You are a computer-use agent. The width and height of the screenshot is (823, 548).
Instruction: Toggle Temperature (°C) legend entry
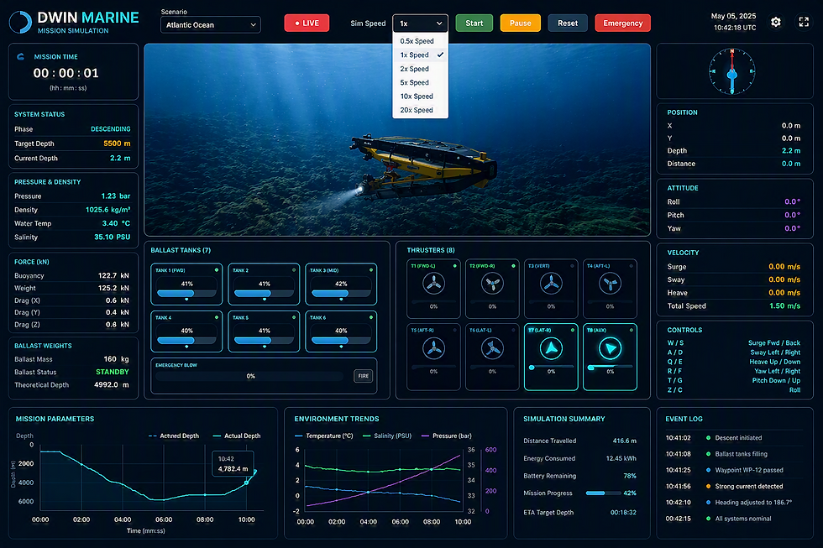pos(324,436)
